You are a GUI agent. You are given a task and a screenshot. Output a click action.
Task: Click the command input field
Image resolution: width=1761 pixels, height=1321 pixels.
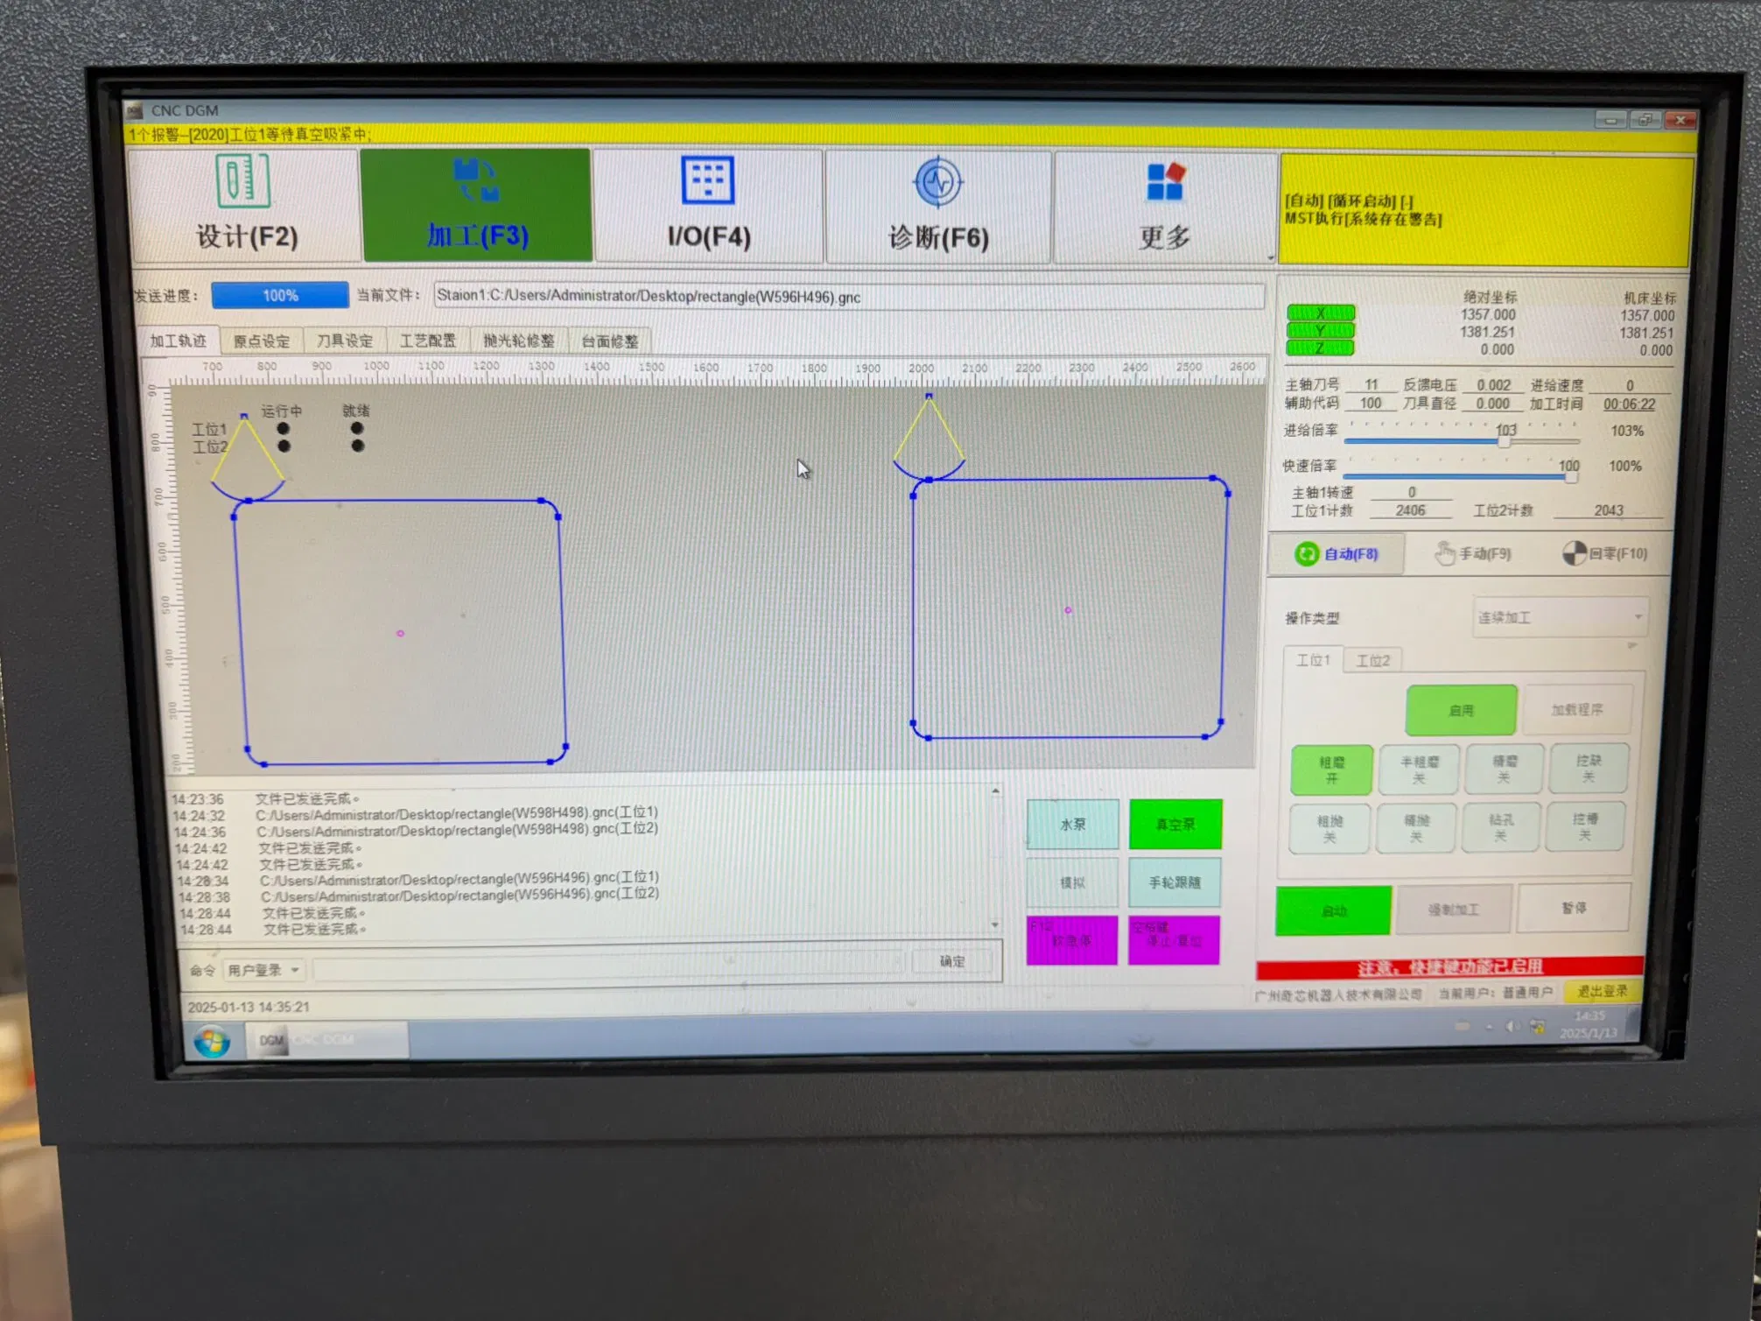(x=607, y=967)
